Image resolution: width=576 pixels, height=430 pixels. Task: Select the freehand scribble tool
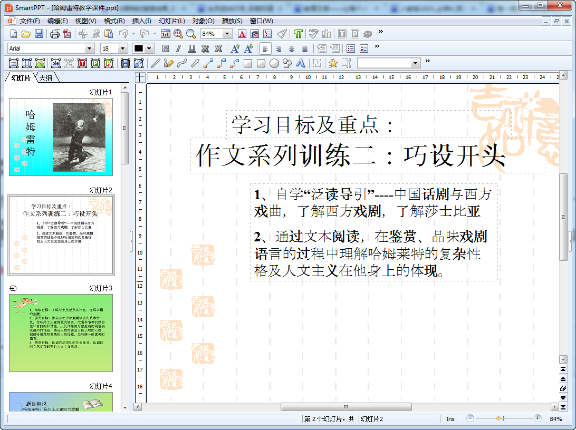[169, 63]
